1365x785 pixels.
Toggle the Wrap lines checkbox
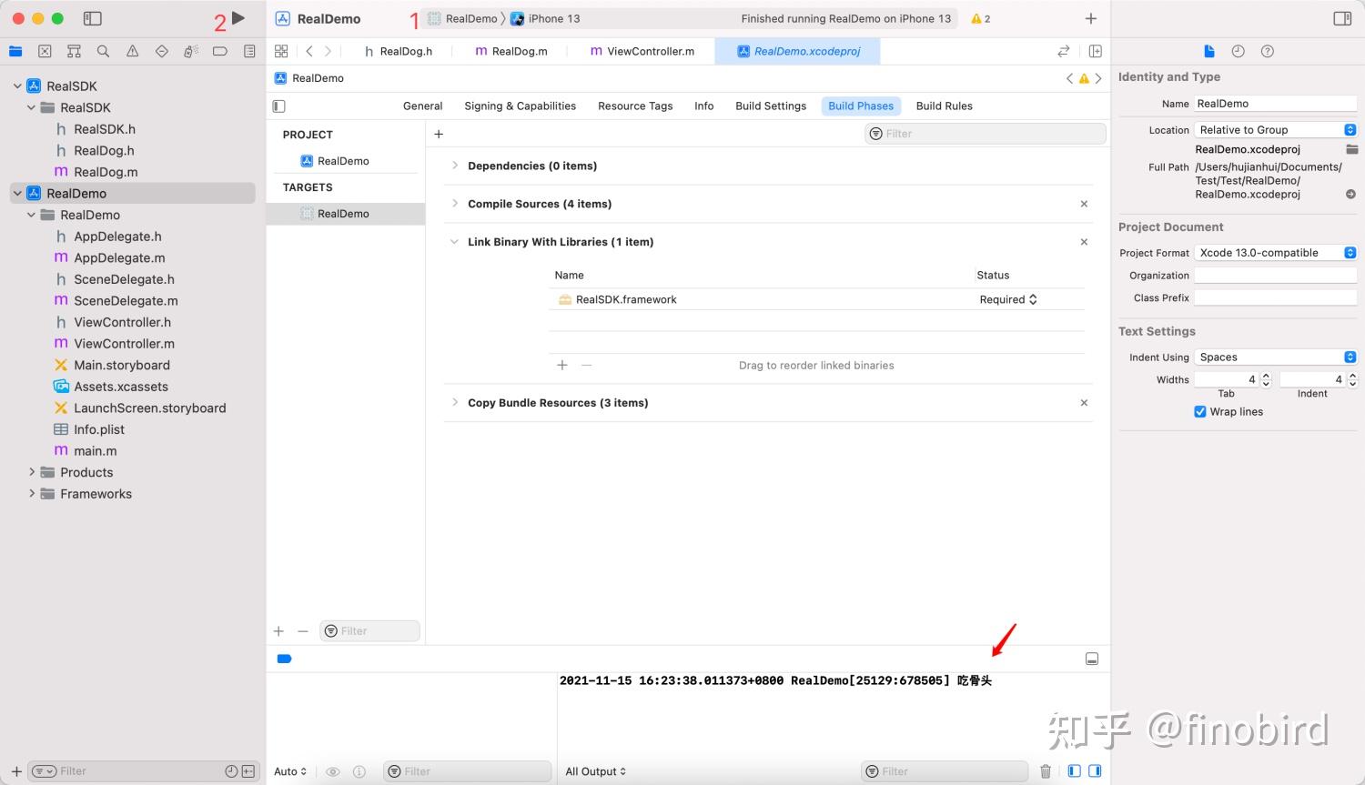coord(1199,412)
